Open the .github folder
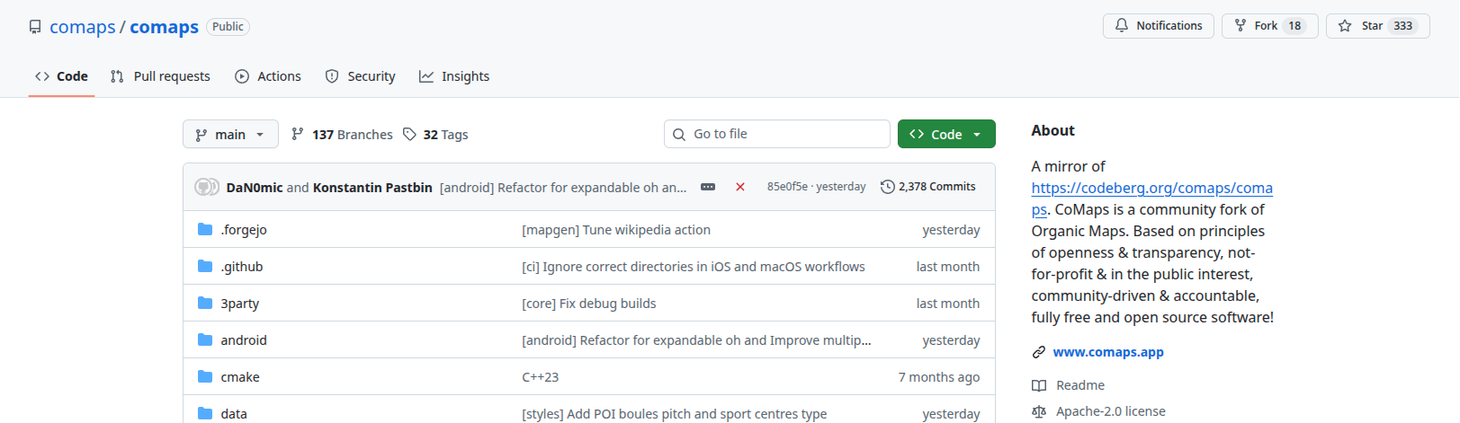The width and height of the screenshot is (1460, 423). point(242,267)
